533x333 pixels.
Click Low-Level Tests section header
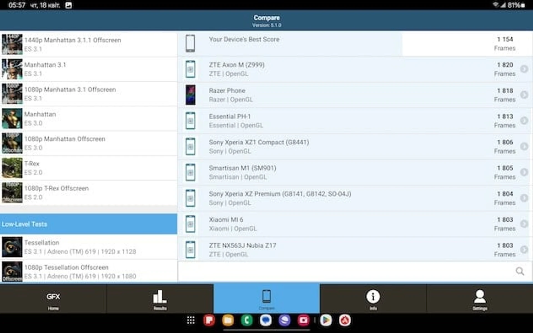(89, 224)
